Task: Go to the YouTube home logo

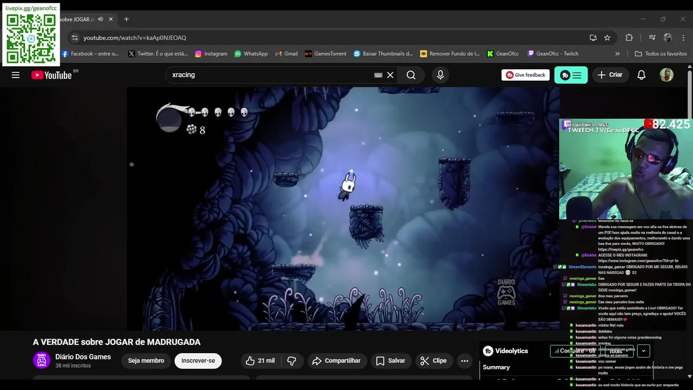Action: 51,75
